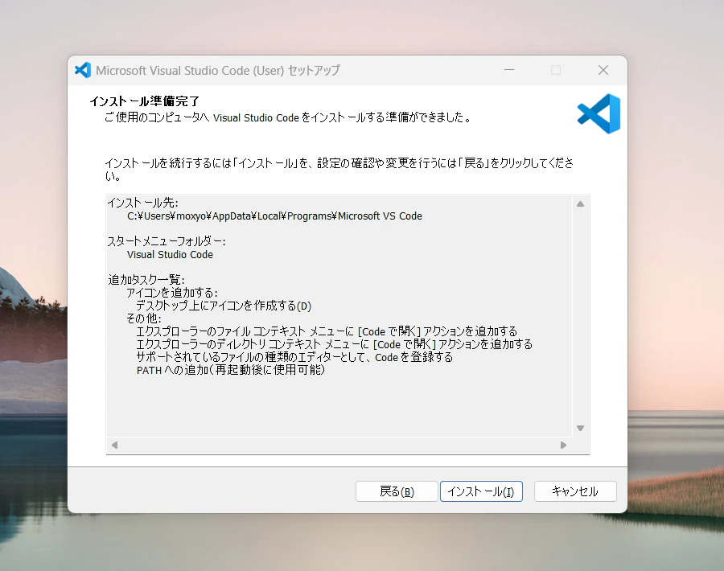724x571 pixels.
Task: Click large VS Code logo in header
Action: [599, 113]
